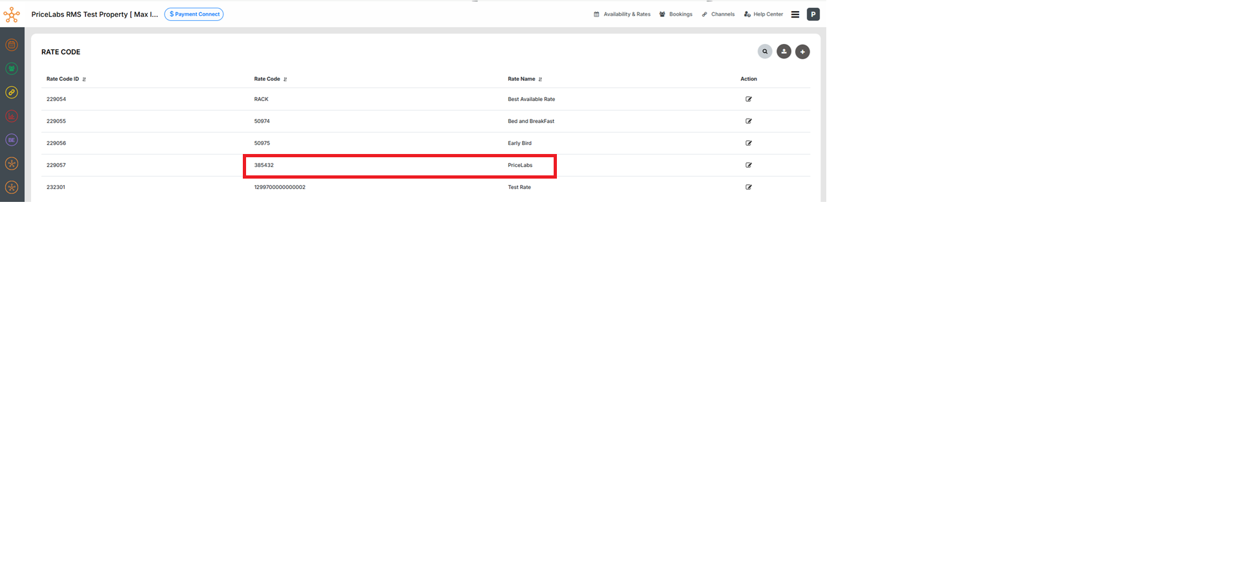Open the Bookings menu item
This screenshot has width=1242, height=574.
coord(676,14)
